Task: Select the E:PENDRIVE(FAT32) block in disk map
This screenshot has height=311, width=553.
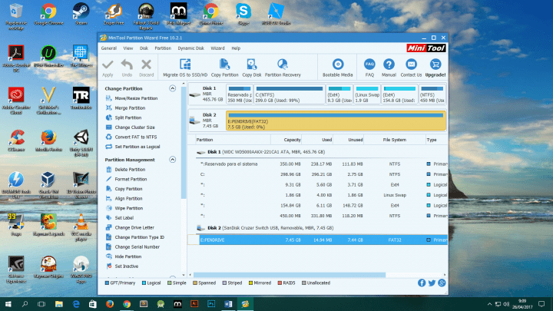Action: [x=336, y=121]
